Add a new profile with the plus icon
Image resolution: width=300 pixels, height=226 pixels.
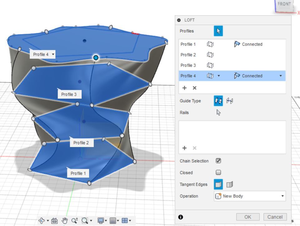tap(184, 88)
